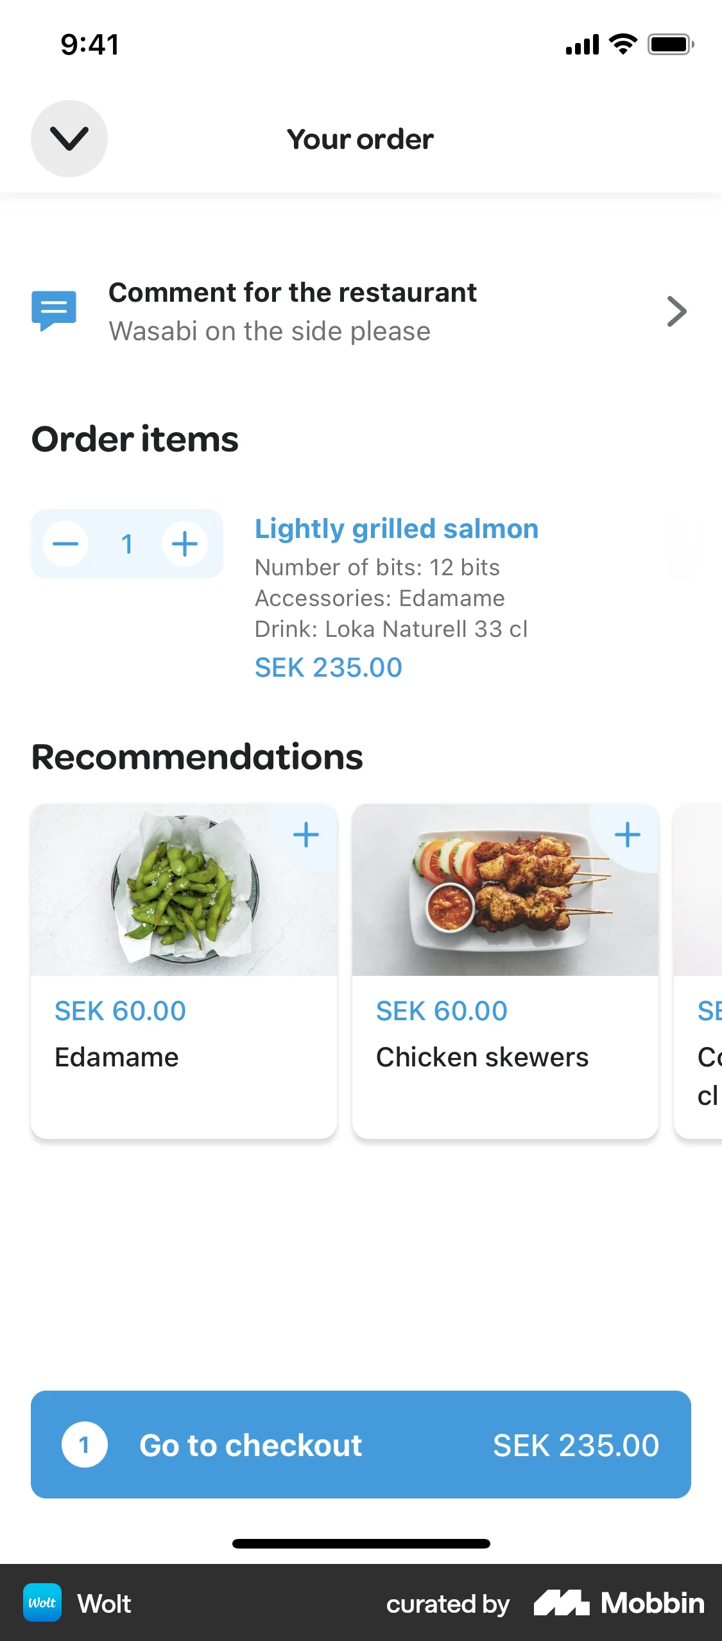Add Chicken skewers with plus icon
The image size is (722, 1641).
pos(627,835)
